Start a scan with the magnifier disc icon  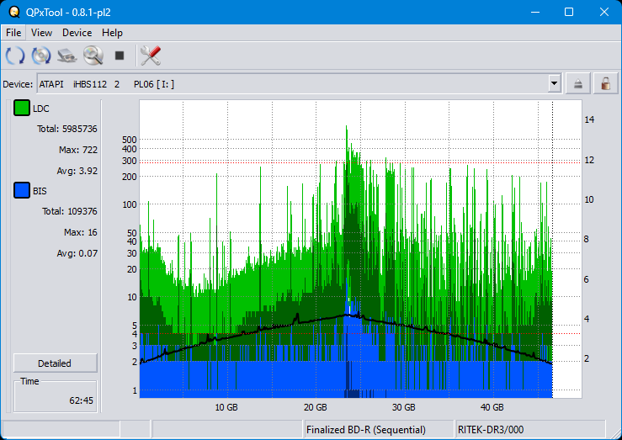pyautogui.click(x=93, y=56)
